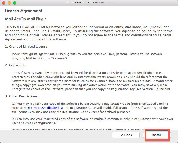The height and width of the screenshot is (143, 178).
Task: Click the '2. Copyright.' section heading
Action: click(x=15, y=65)
